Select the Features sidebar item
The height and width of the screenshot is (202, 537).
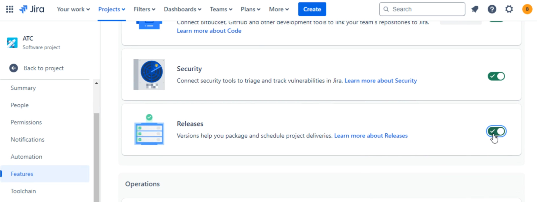click(x=45, y=174)
